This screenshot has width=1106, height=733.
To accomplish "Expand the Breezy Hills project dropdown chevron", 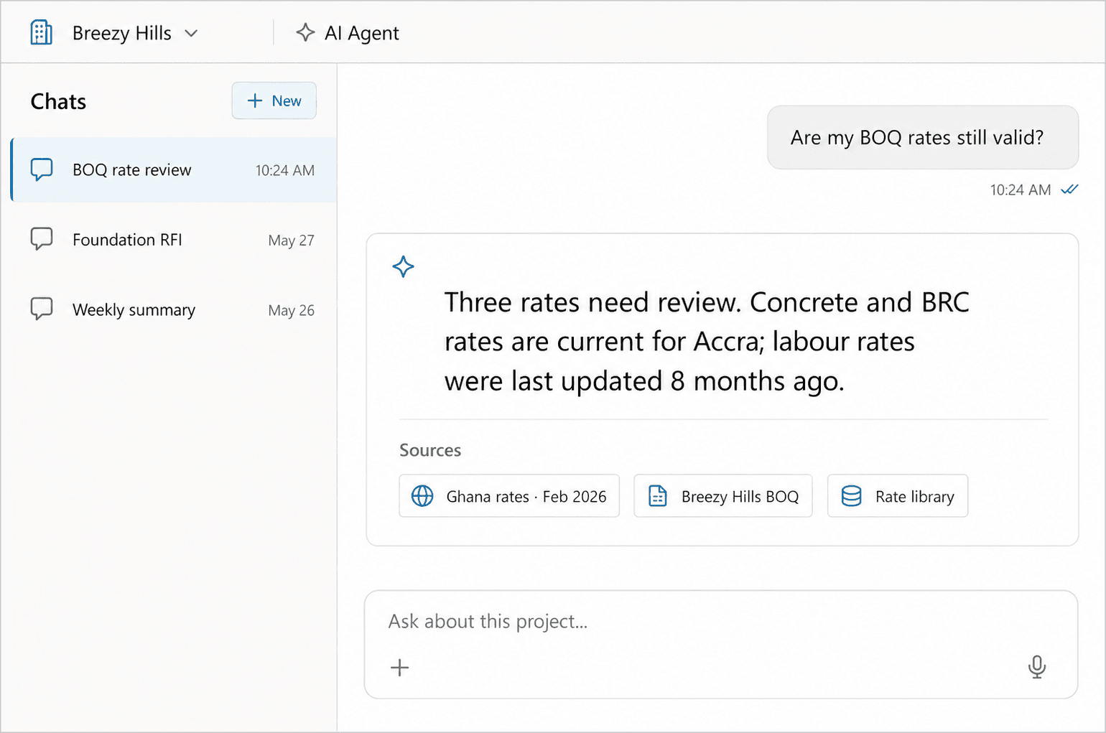I will pyautogui.click(x=191, y=33).
